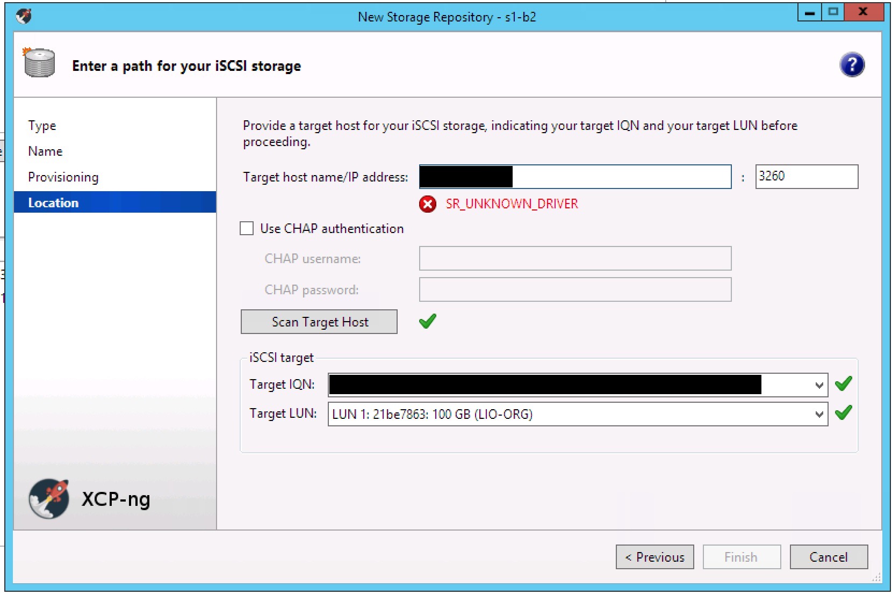Go back using the Previous button
The image size is (892, 595).
(x=654, y=557)
